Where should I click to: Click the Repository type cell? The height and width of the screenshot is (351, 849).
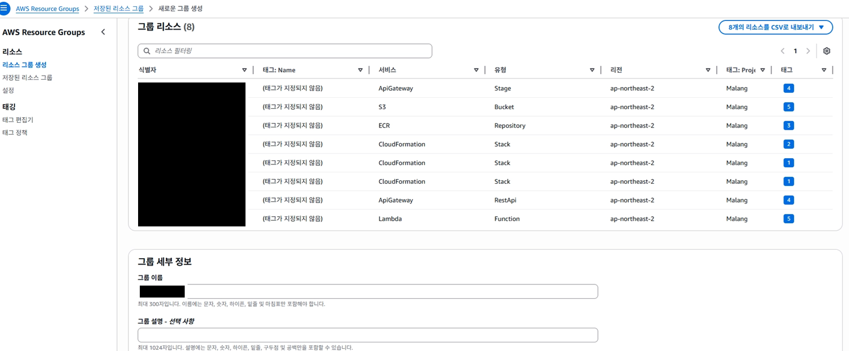(x=510, y=126)
